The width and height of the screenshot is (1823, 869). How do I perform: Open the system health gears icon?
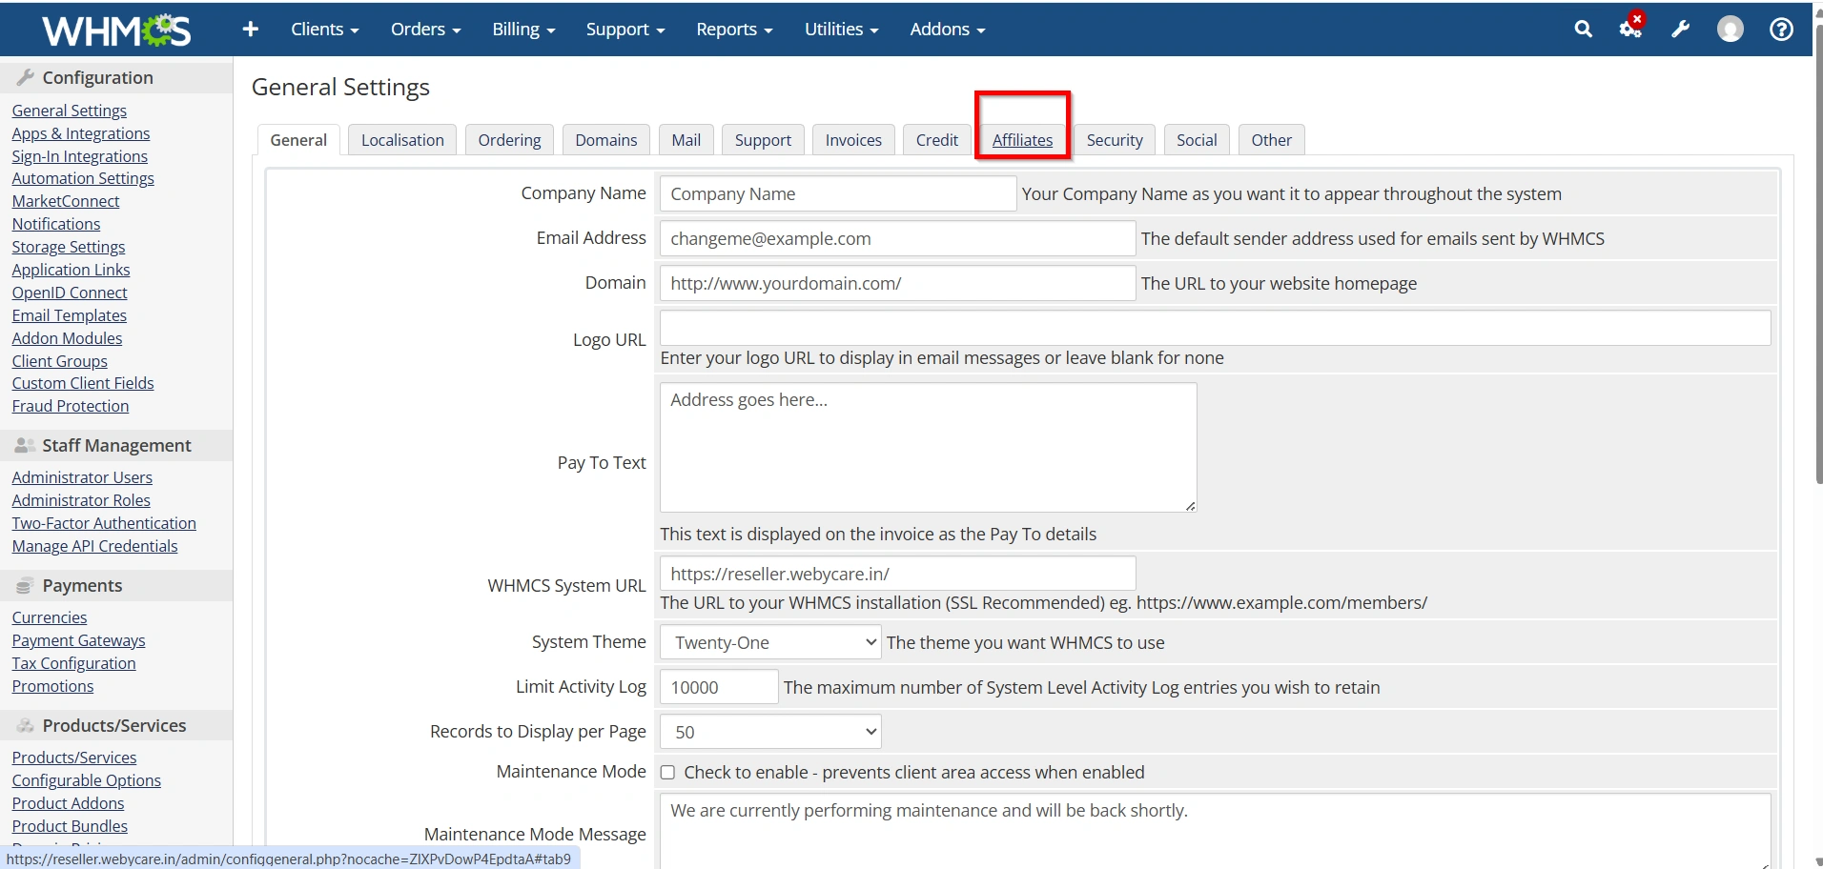(x=1631, y=28)
